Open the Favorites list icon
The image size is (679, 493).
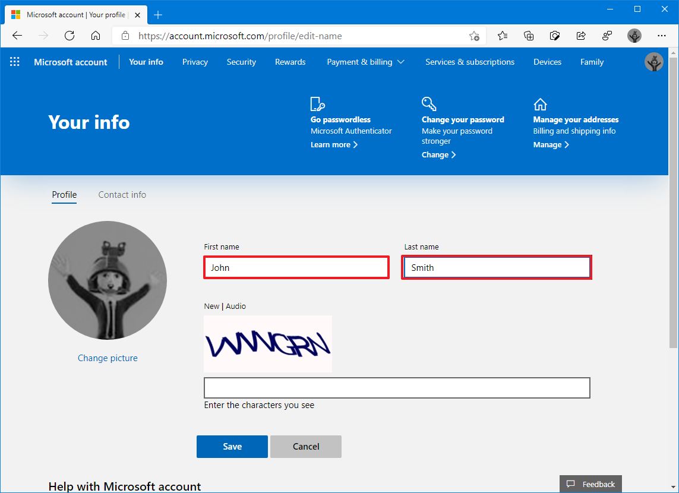(503, 36)
